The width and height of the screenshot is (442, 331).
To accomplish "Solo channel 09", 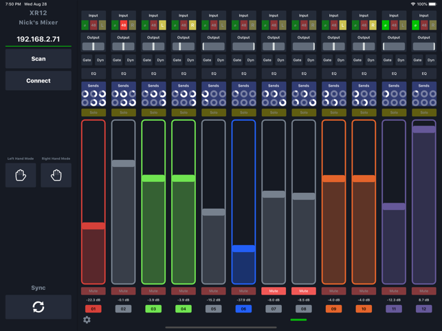I will [x=334, y=113].
